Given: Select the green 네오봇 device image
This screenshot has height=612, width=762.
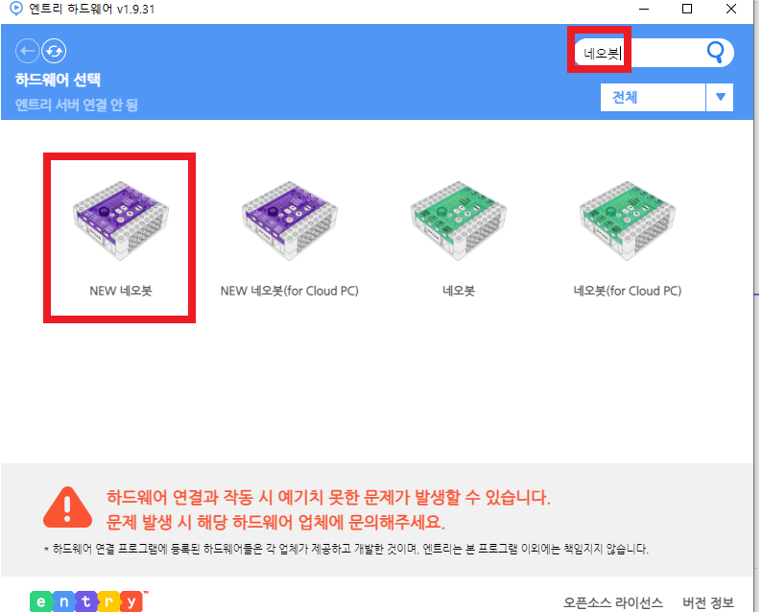Looking at the screenshot, I should tap(459, 221).
